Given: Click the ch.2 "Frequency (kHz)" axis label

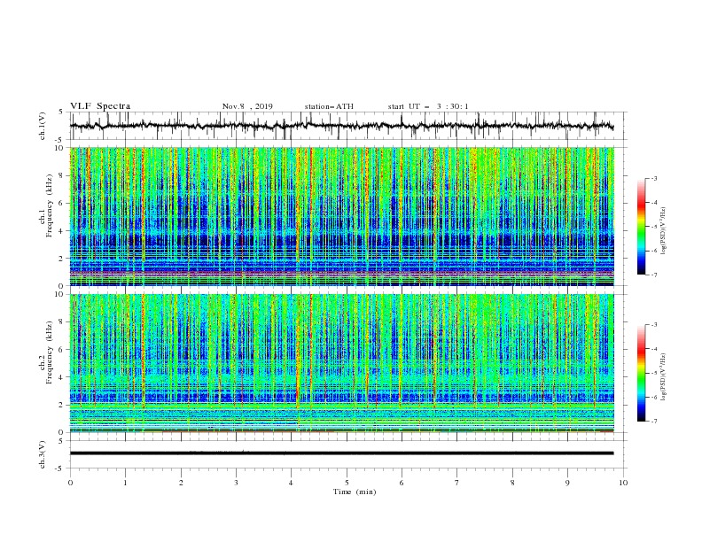Looking at the screenshot, I should (50, 352).
